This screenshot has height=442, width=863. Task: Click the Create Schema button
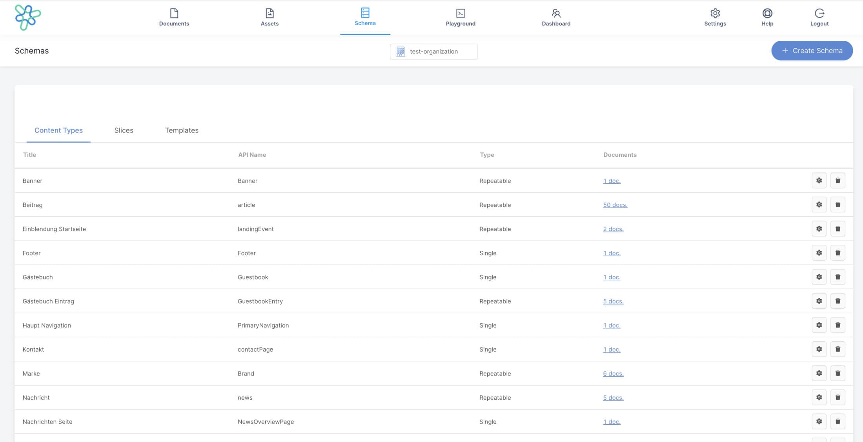pos(812,51)
